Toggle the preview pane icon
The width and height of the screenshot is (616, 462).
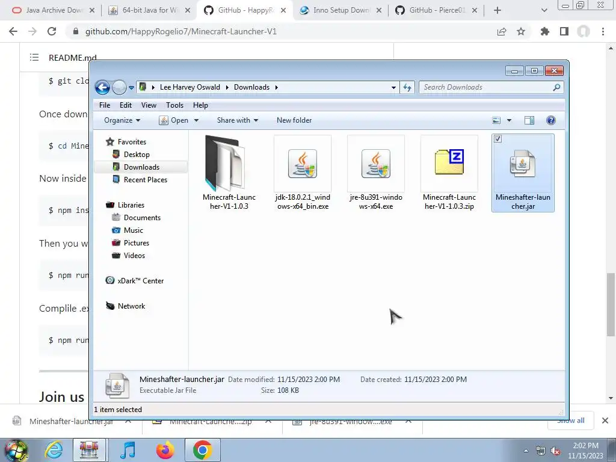point(529,120)
